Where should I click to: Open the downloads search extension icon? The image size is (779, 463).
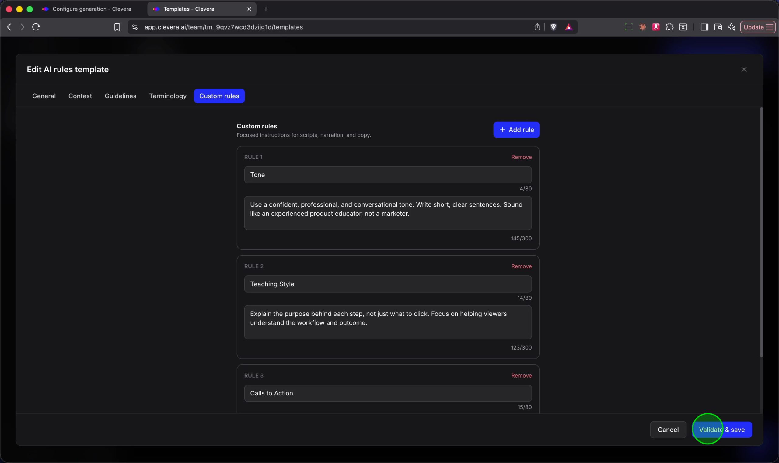coord(683,27)
